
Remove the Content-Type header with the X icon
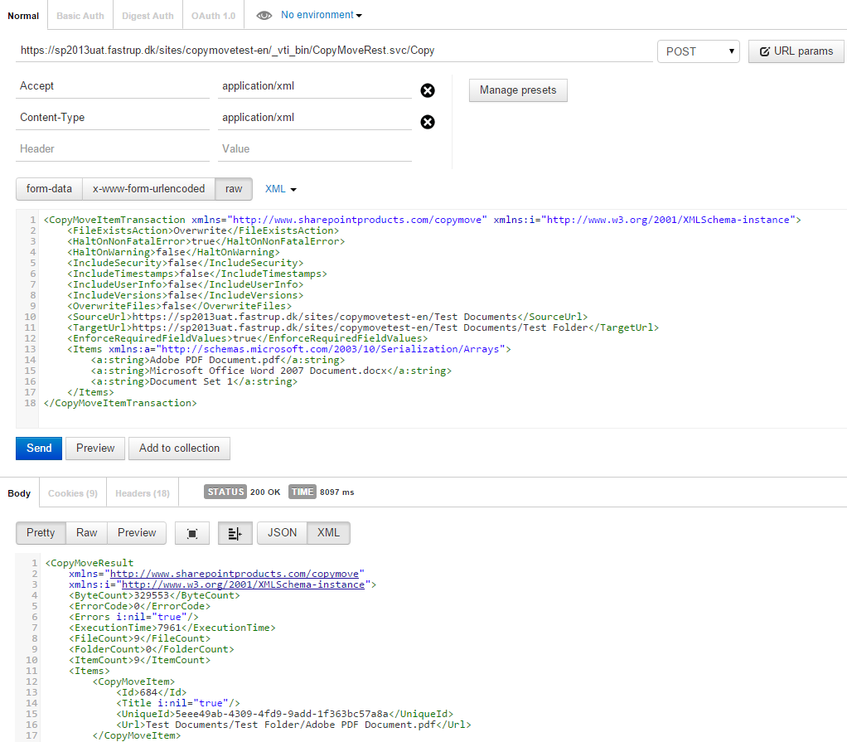[427, 122]
